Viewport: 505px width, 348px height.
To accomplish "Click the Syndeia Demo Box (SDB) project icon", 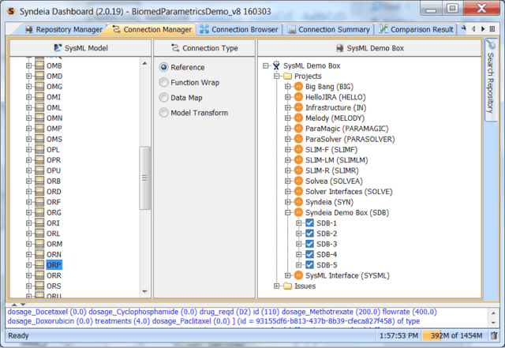I will 298,212.
